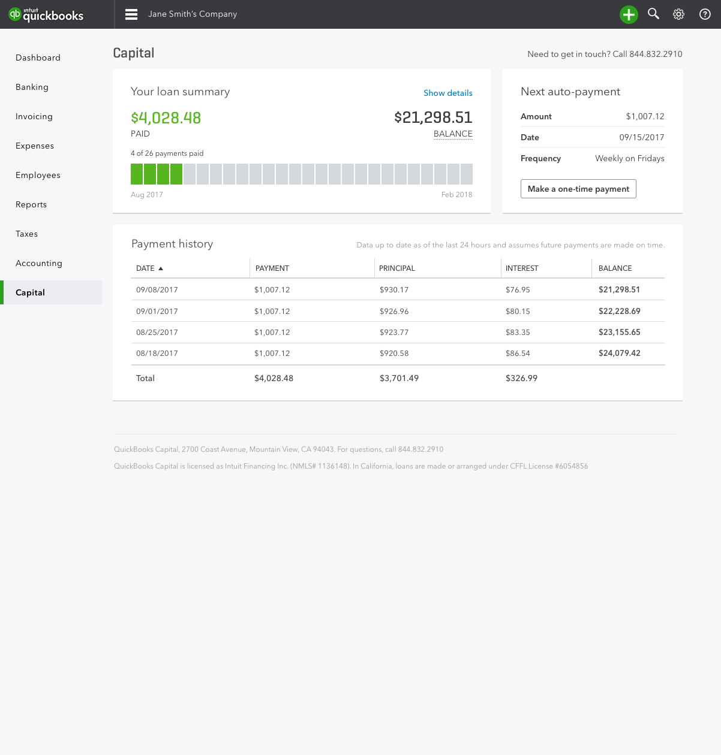The width and height of the screenshot is (721, 755).
Task: Click the $80.15 interest cell
Action: 518,311
